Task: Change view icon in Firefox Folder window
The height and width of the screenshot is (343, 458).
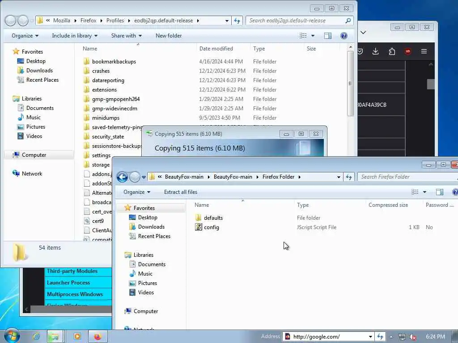Action: click(415, 192)
